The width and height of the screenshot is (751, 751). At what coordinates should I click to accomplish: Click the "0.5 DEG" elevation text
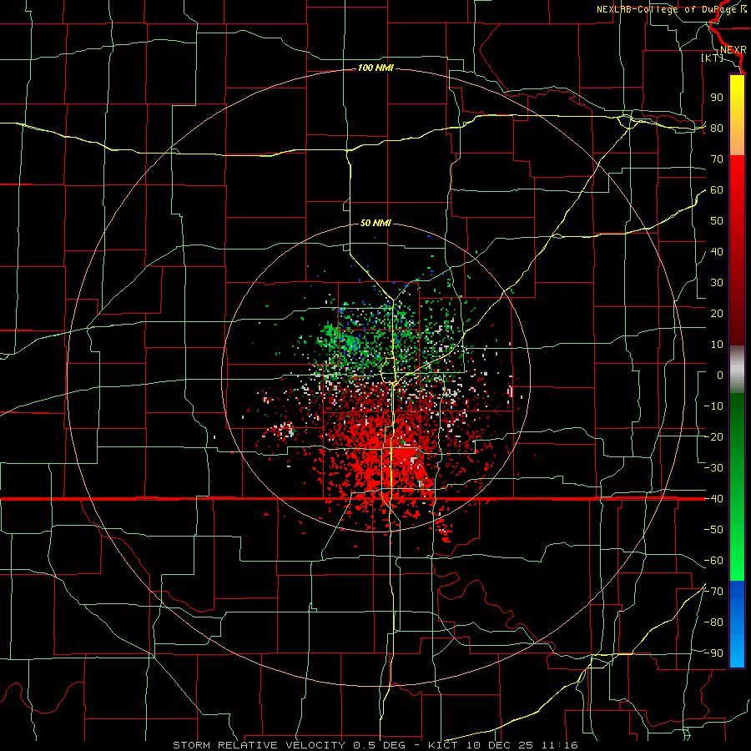coord(380,745)
